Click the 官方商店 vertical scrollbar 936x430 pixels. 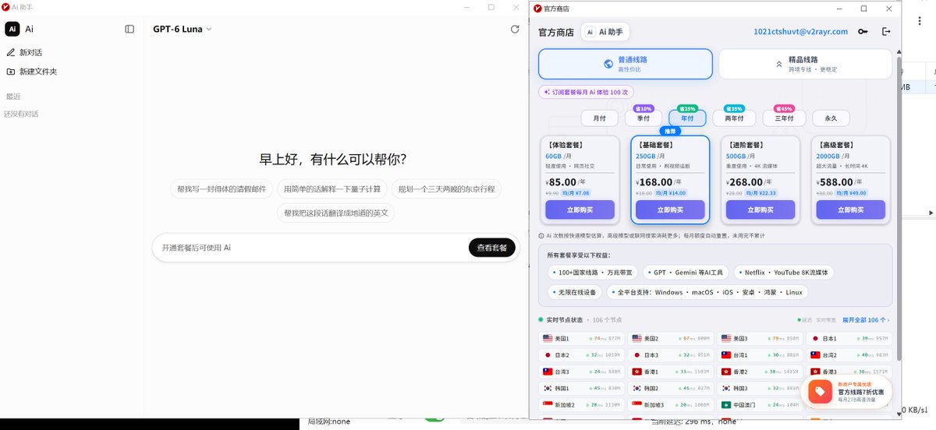click(899, 208)
